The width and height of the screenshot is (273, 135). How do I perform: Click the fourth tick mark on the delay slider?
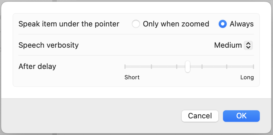202,67
